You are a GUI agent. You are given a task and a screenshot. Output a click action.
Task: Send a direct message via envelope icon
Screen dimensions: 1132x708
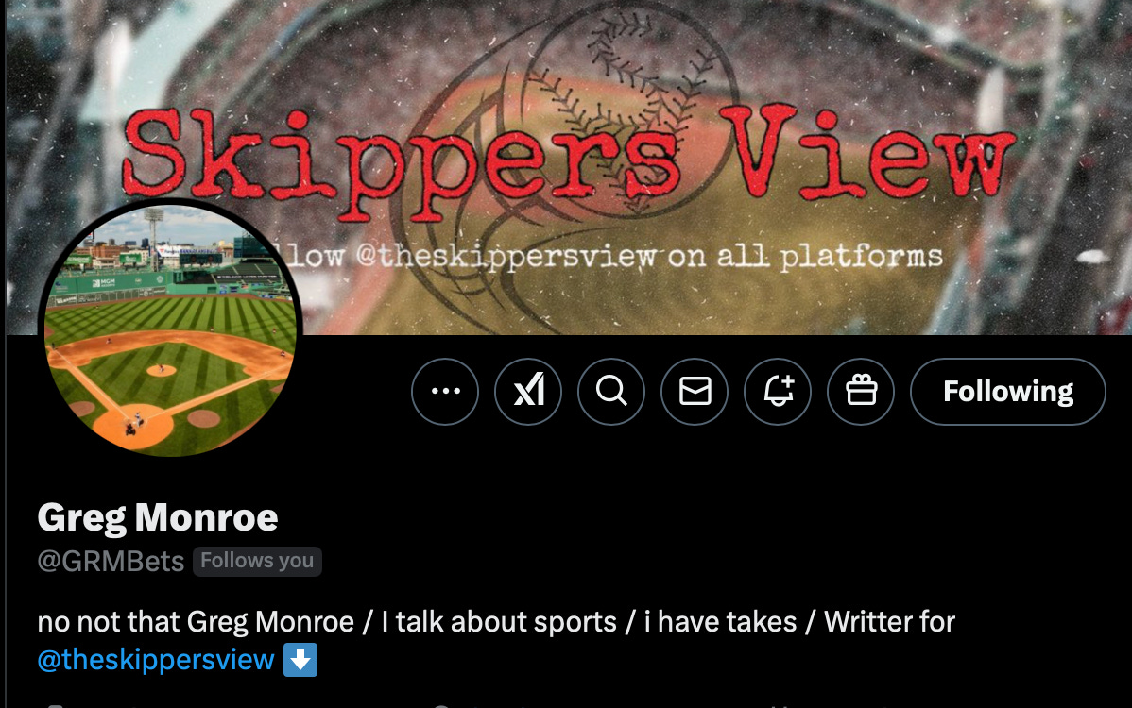(x=695, y=392)
